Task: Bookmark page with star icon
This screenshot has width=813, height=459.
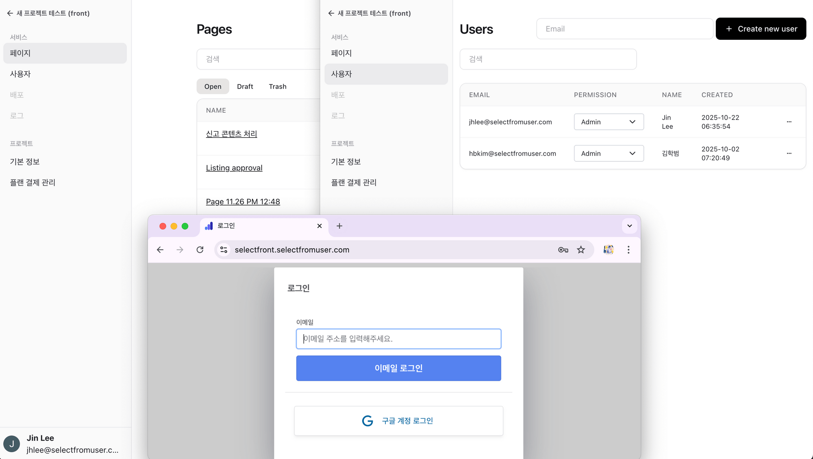Action: (581, 250)
